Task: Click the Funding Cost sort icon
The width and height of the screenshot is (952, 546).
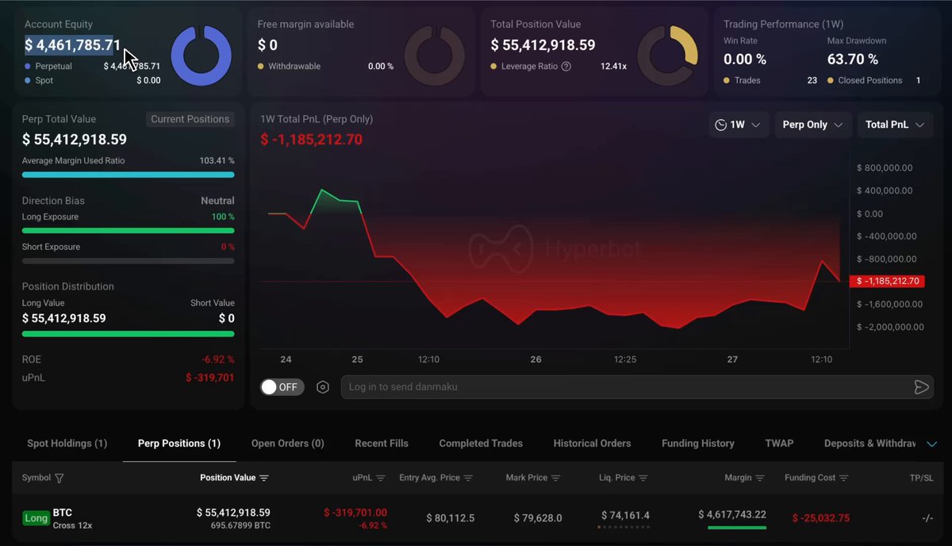Action: pos(844,478)
